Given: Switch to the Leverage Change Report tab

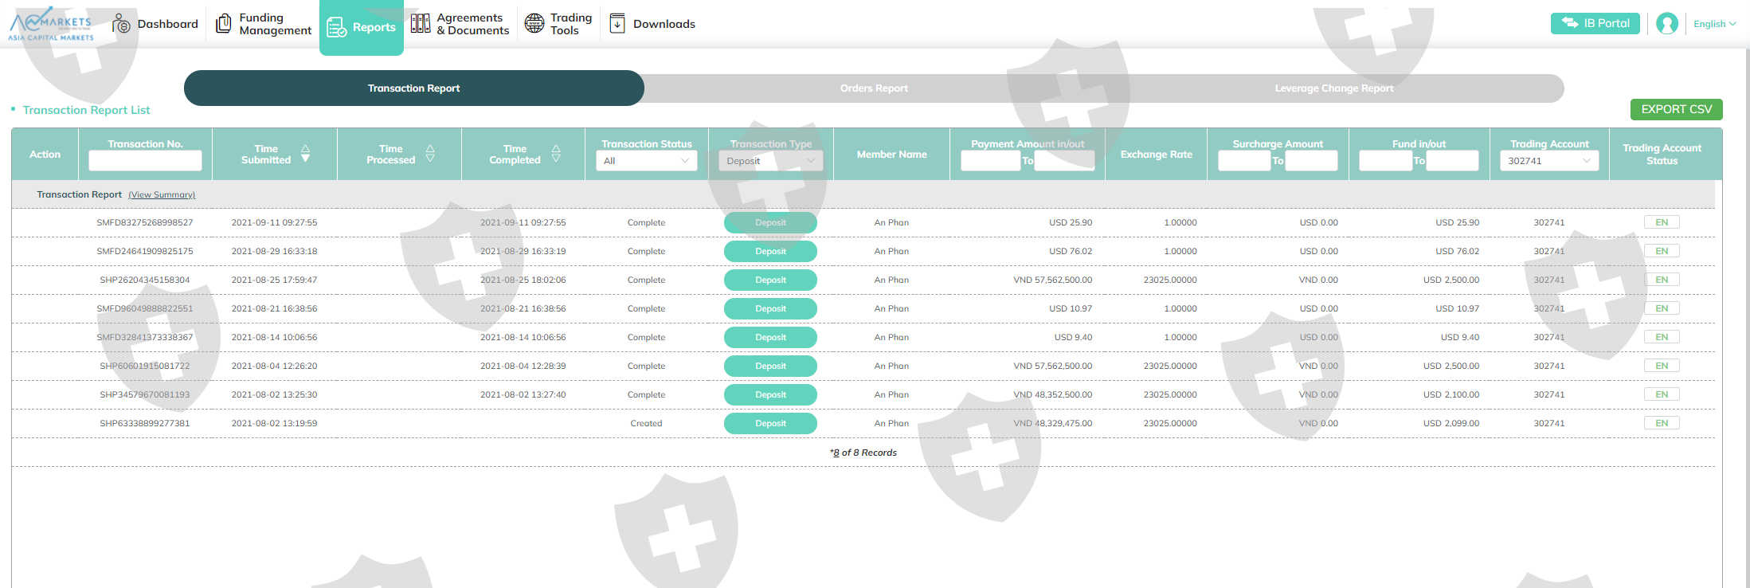Looking at the screenshot, I should click(1333, 88).
